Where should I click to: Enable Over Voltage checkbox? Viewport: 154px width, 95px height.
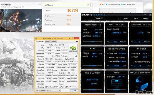click(x=108, y=57)
